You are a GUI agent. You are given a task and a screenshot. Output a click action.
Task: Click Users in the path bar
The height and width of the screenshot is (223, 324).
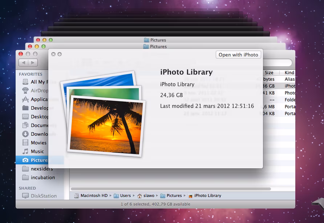click(x=122, y=195)
